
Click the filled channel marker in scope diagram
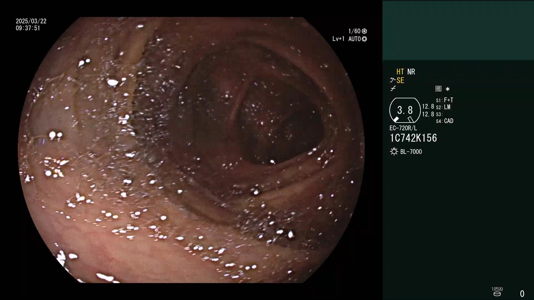[x=396, y=119]
